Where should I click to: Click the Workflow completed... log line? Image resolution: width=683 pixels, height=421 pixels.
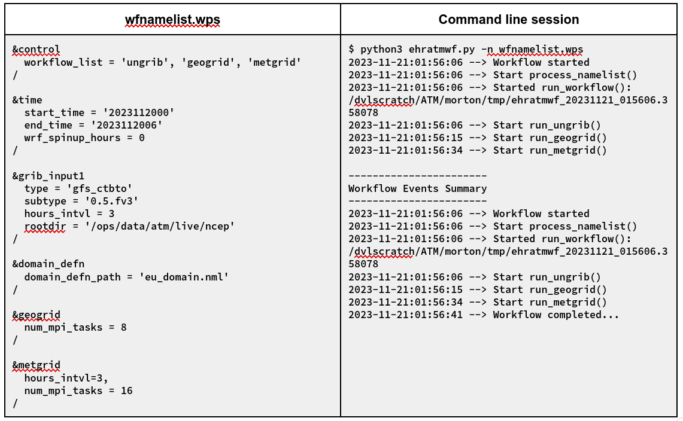point(484,315)
